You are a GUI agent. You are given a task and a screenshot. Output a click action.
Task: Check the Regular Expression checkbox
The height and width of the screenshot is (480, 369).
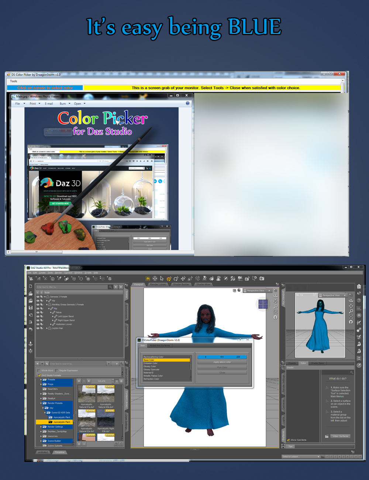(x=57, y=370)
